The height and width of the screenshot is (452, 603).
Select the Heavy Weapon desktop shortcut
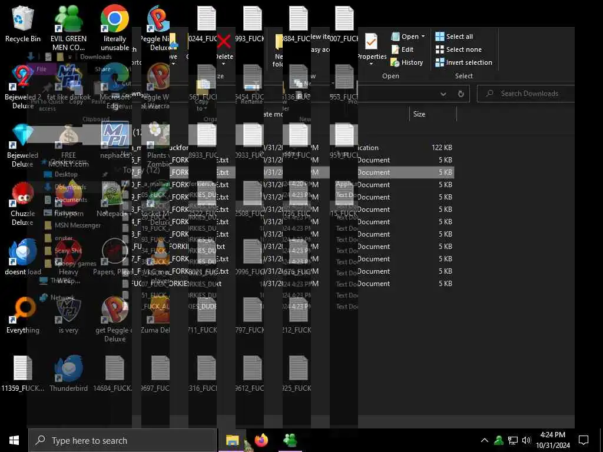68,261
